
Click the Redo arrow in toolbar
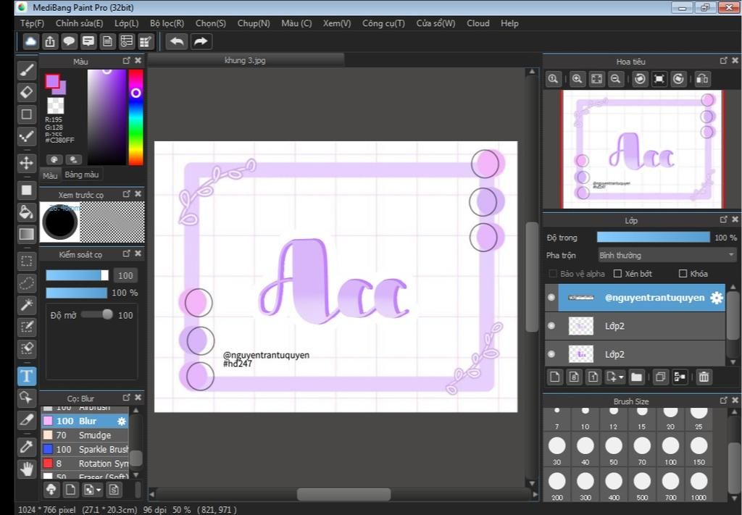(201, 41)
